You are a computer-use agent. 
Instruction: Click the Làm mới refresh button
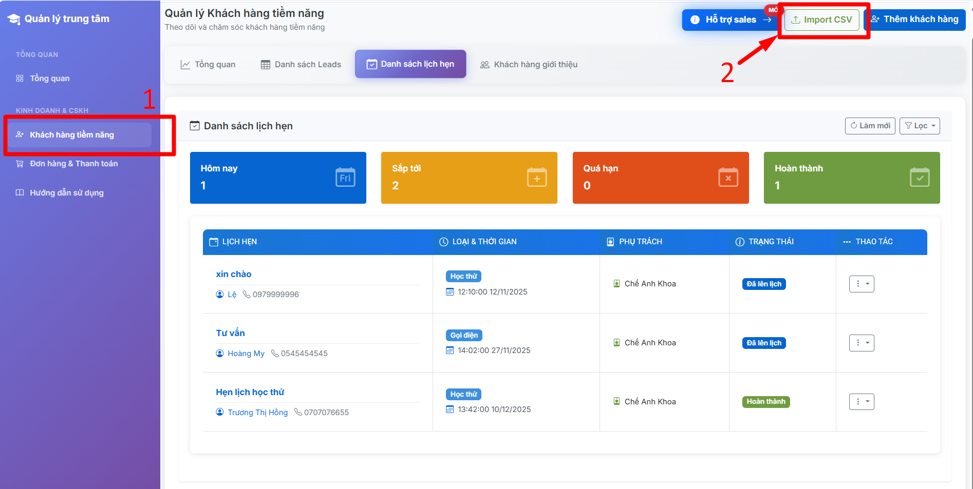[870, 126]
